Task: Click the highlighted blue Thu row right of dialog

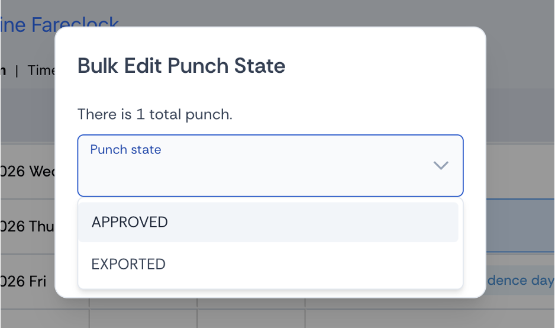Action: coord(520,226)
